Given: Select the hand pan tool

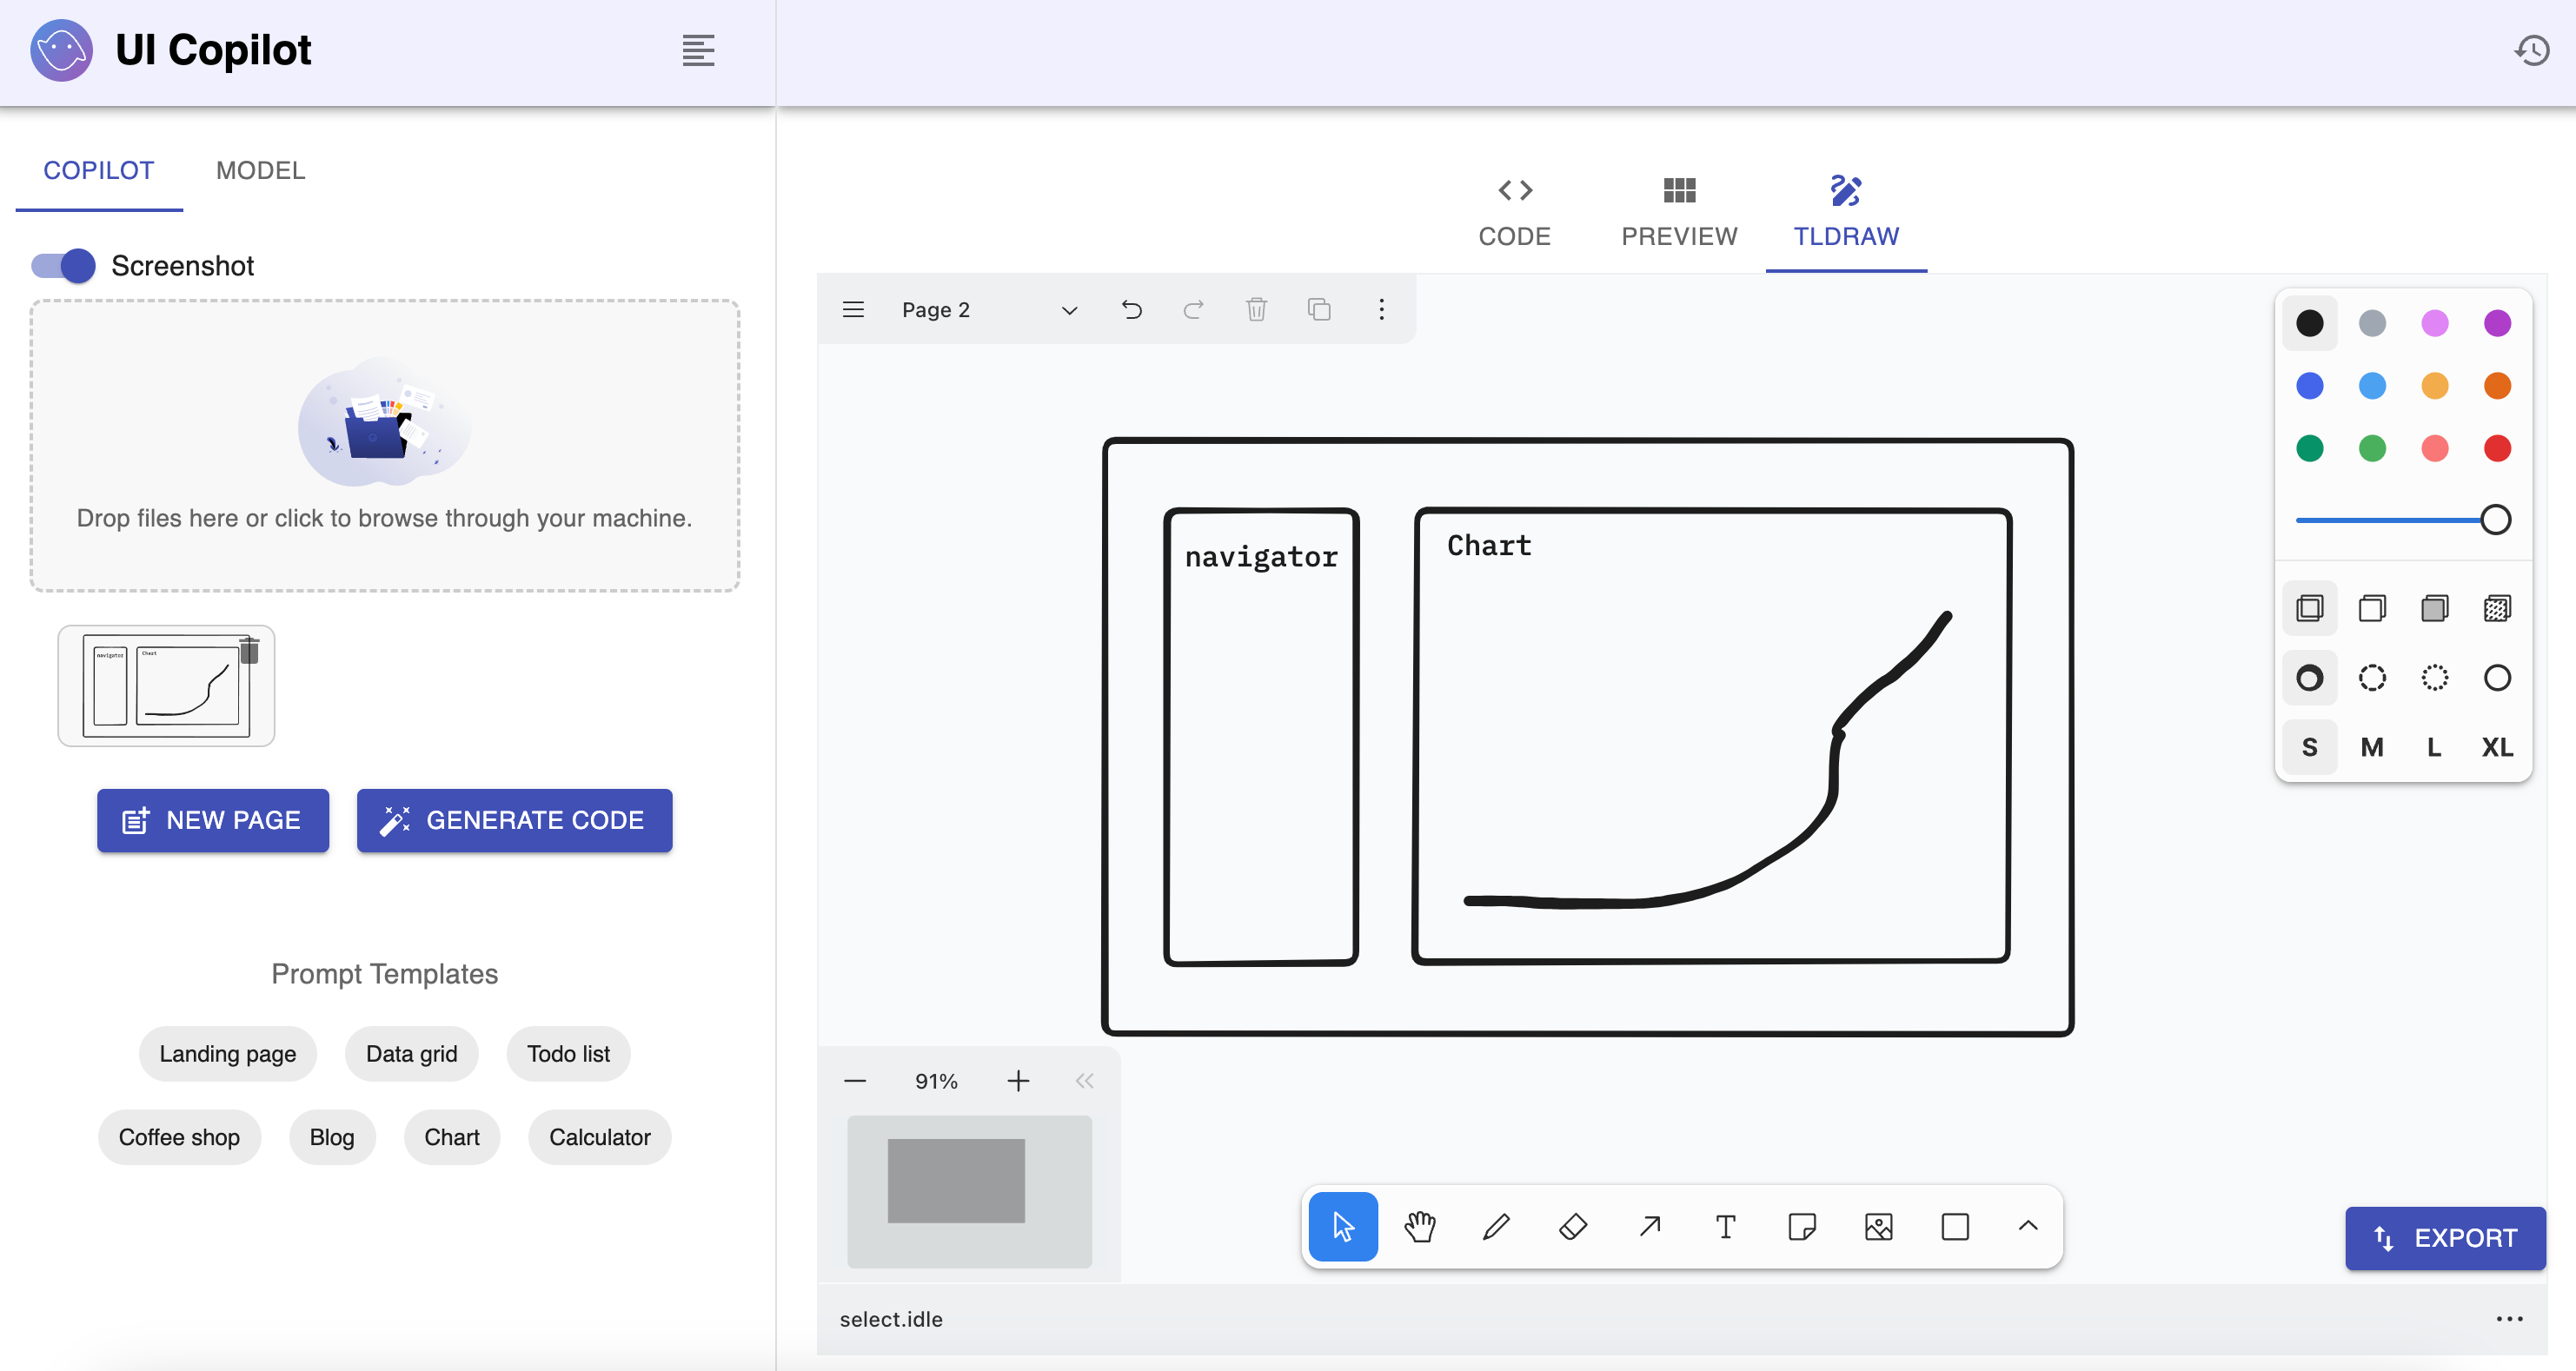Looking at the screenshot, I should point(1419,1226).
